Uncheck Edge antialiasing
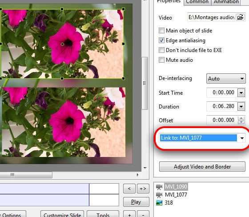The height and width of the screenshot is (217, 249). [161, 40]
